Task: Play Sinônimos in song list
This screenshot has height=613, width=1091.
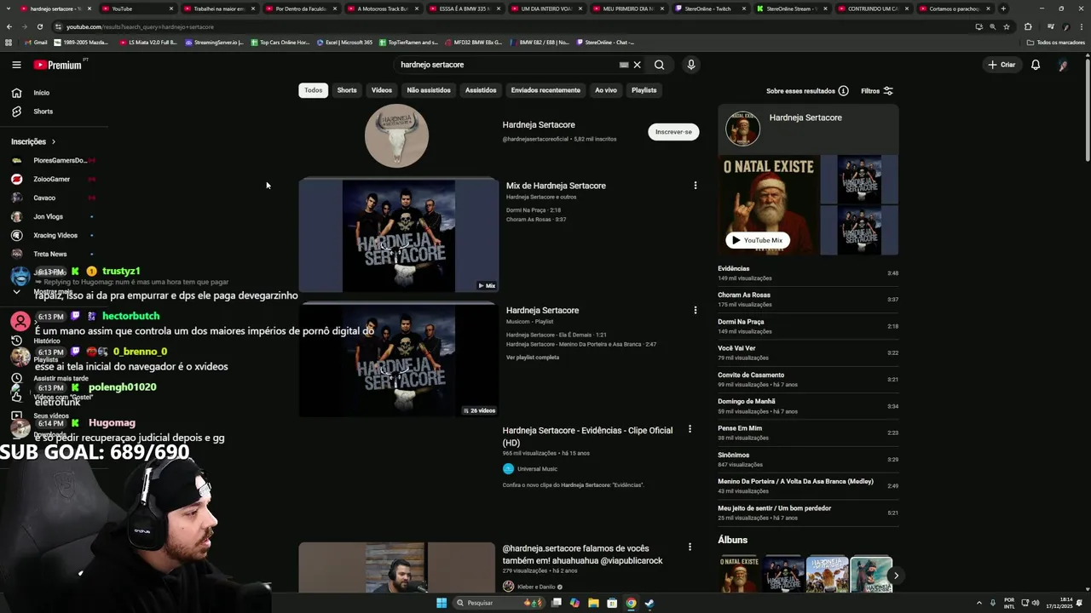Action: [807, 459]
